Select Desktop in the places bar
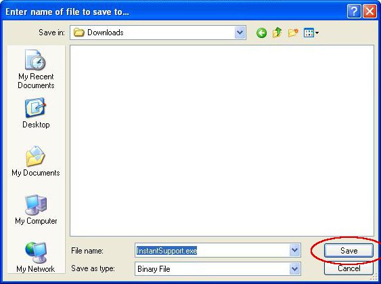Image resolution: width=381 pixels, height=284 pixels. (36, 113)
